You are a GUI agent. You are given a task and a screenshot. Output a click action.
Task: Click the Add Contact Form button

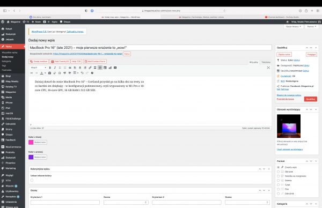[x=95, y=61]
